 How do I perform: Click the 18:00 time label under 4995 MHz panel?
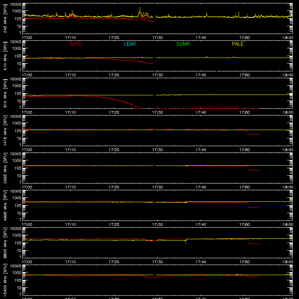[288, 225]
